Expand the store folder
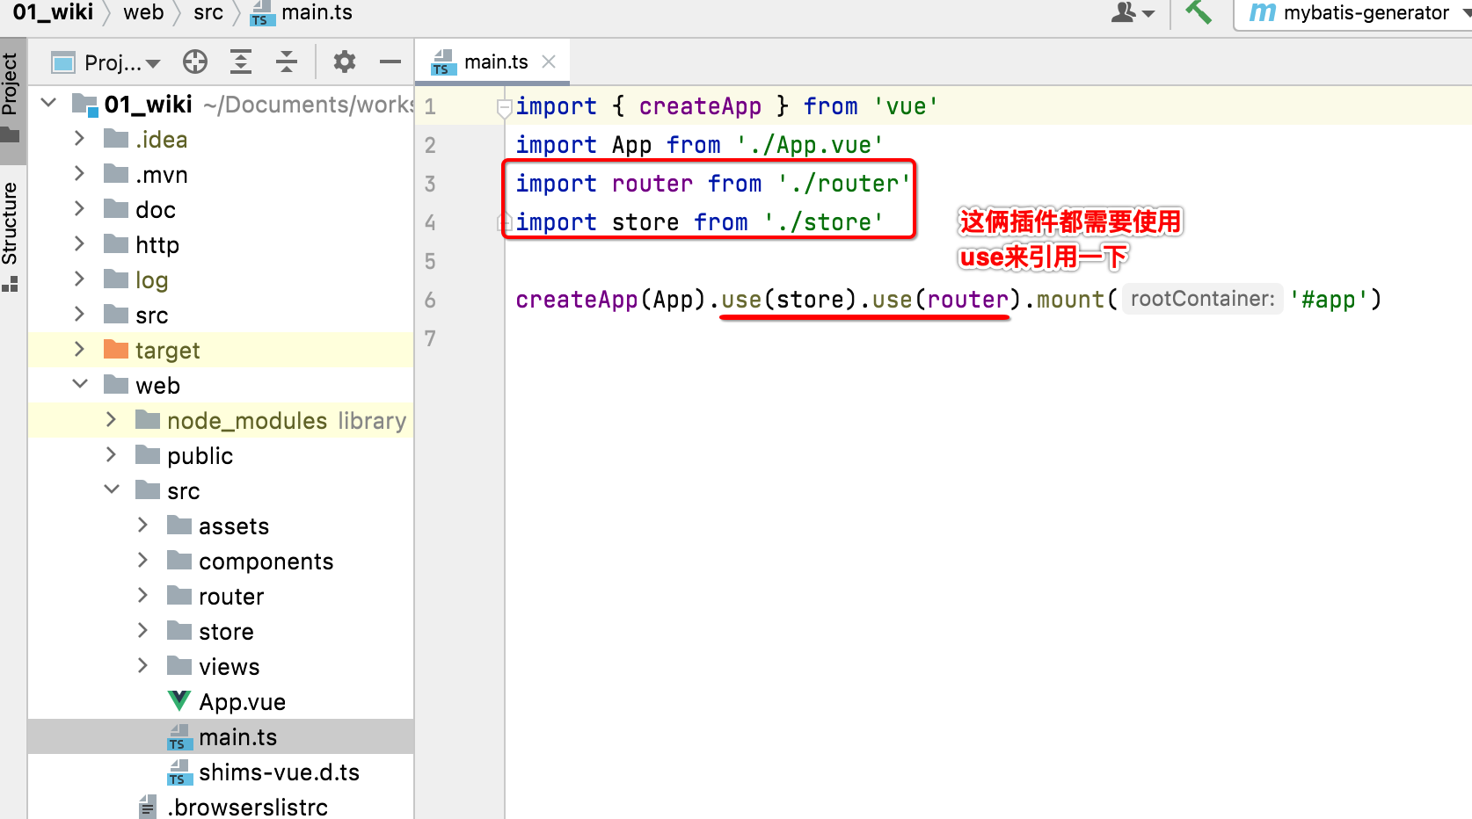The width and height of the screenshot is (1472, 819). (x=143, y=631)
